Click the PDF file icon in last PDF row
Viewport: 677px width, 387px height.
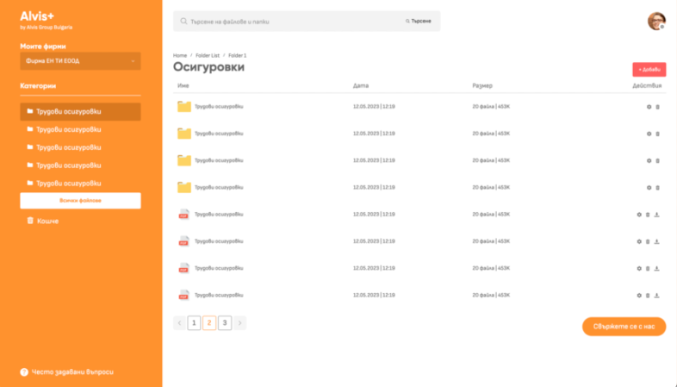click(184, 295)
